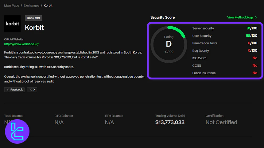Click the Trading Volume 24h value
The width and height of the screenshot is (264, 148).
[170, 122]
